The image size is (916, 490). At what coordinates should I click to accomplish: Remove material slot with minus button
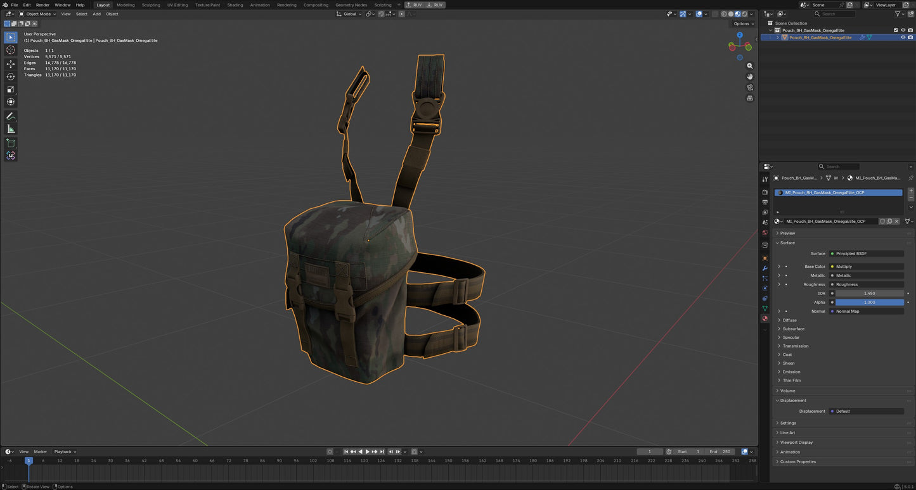click(x=911, y=198)
